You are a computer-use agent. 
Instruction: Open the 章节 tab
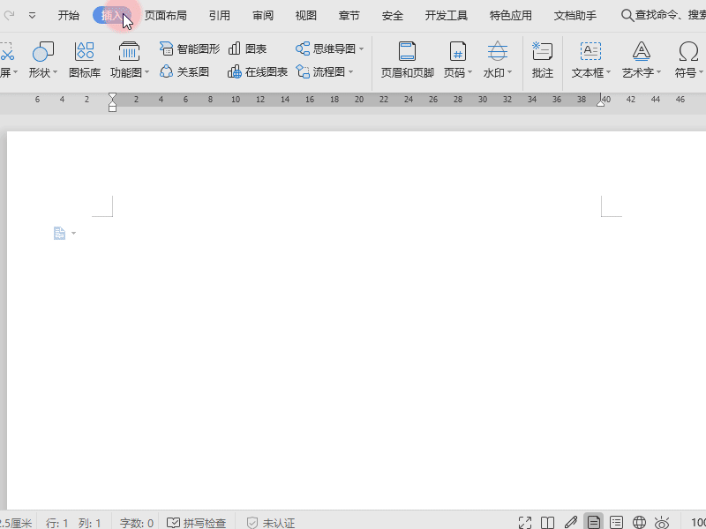[x=349, y=16]
